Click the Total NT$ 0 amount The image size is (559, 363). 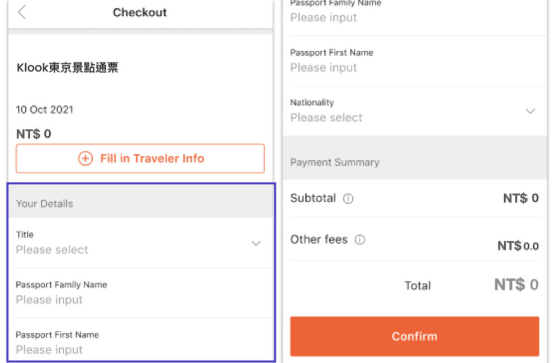tap(516, 285)
